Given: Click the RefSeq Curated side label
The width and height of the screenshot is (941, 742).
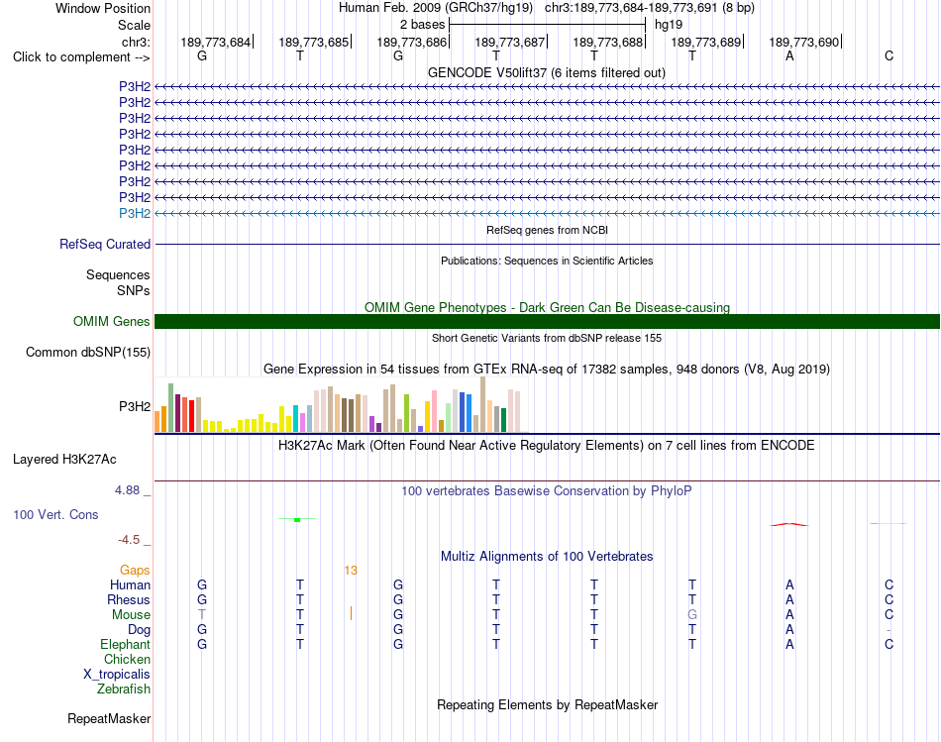Looking at the screenshot, I should coord(105,245).
